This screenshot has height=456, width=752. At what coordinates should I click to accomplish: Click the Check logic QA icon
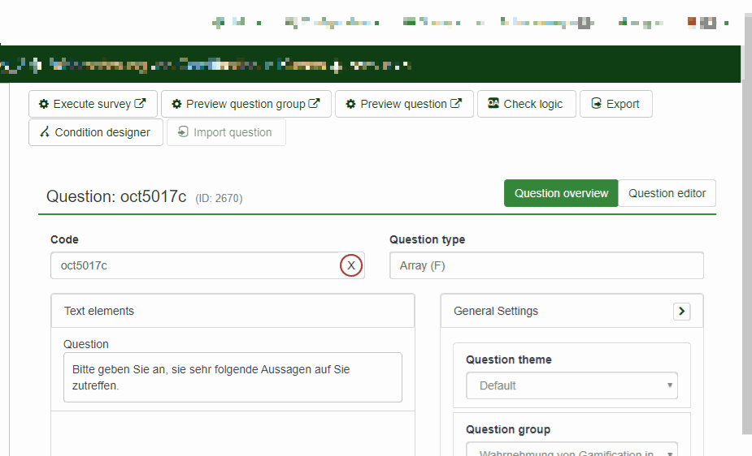click(493, 103)
